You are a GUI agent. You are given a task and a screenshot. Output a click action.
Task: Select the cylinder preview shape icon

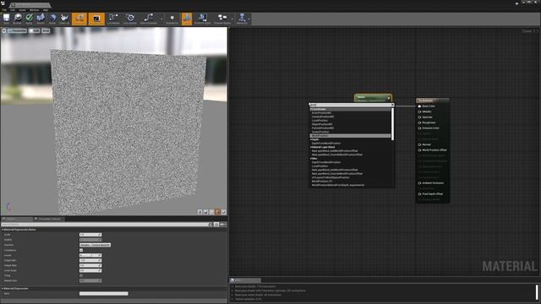click(x=199, y=212)
